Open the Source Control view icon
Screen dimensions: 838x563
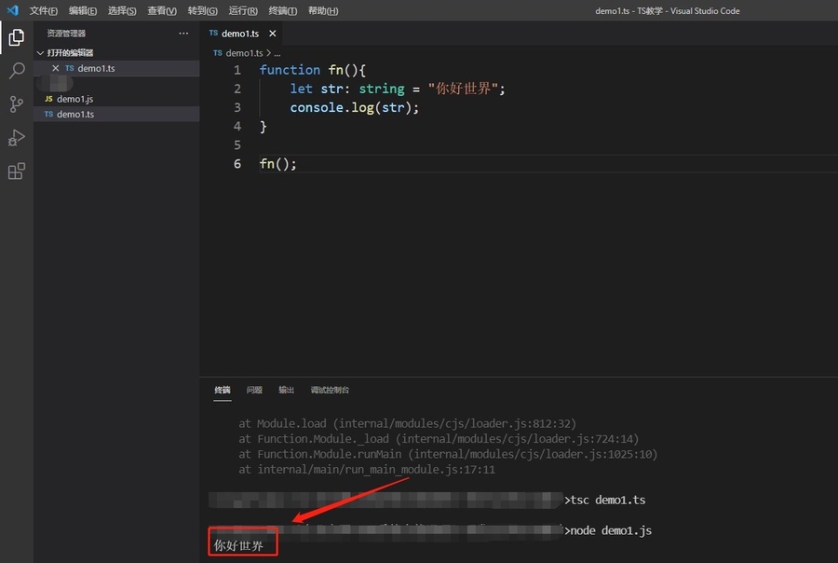tap(16, 104)
